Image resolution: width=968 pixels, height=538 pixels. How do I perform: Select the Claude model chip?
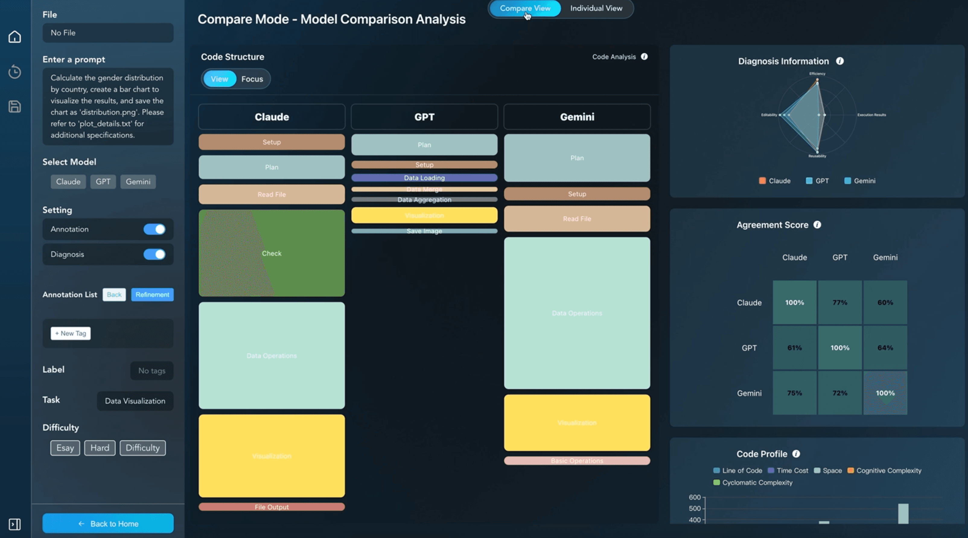pyautogui.click(x=68, y=182)
